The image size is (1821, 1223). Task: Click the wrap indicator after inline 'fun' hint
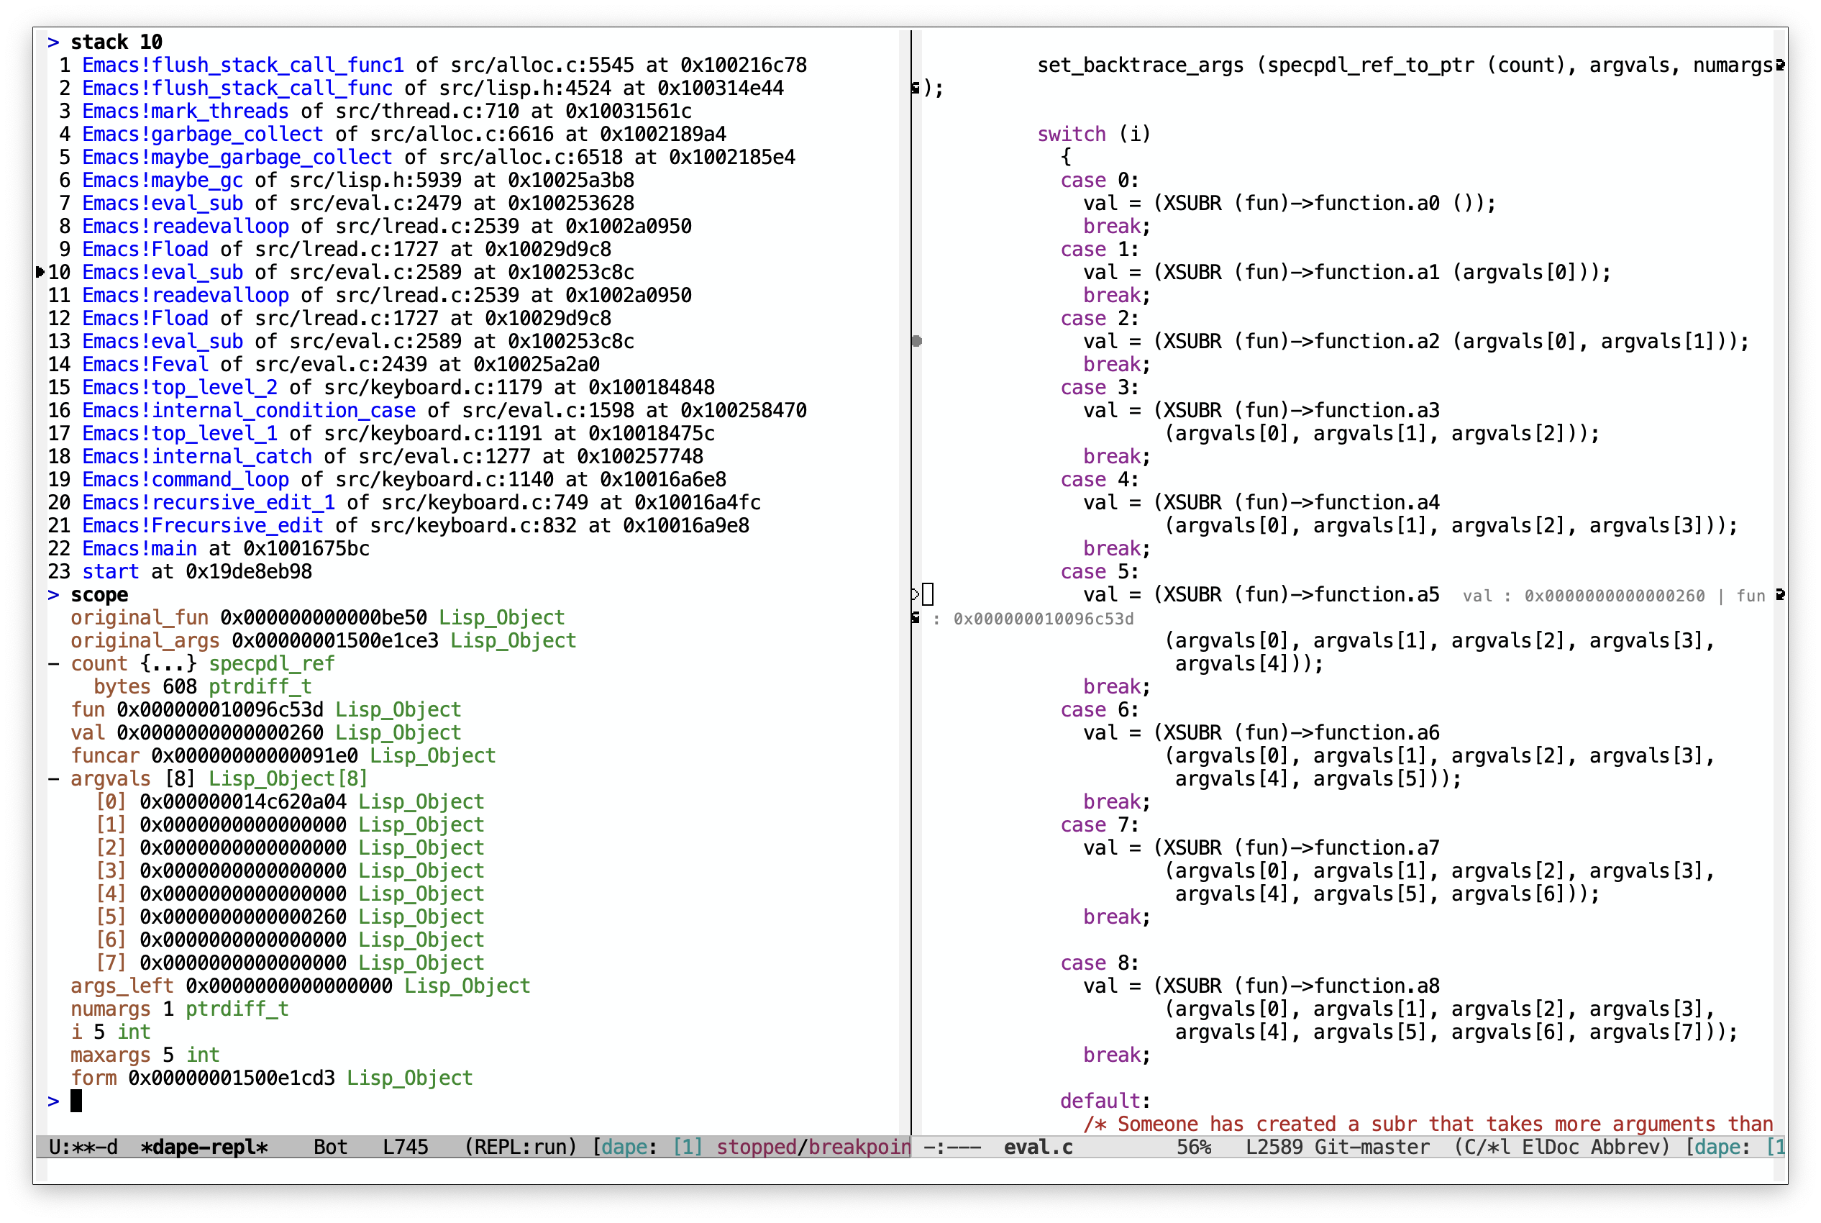click(x=1780, y=594)
